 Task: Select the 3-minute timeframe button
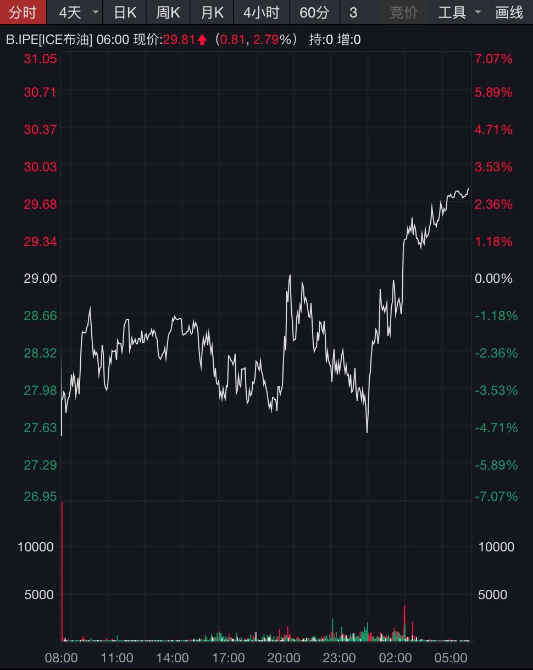[353, 12]
